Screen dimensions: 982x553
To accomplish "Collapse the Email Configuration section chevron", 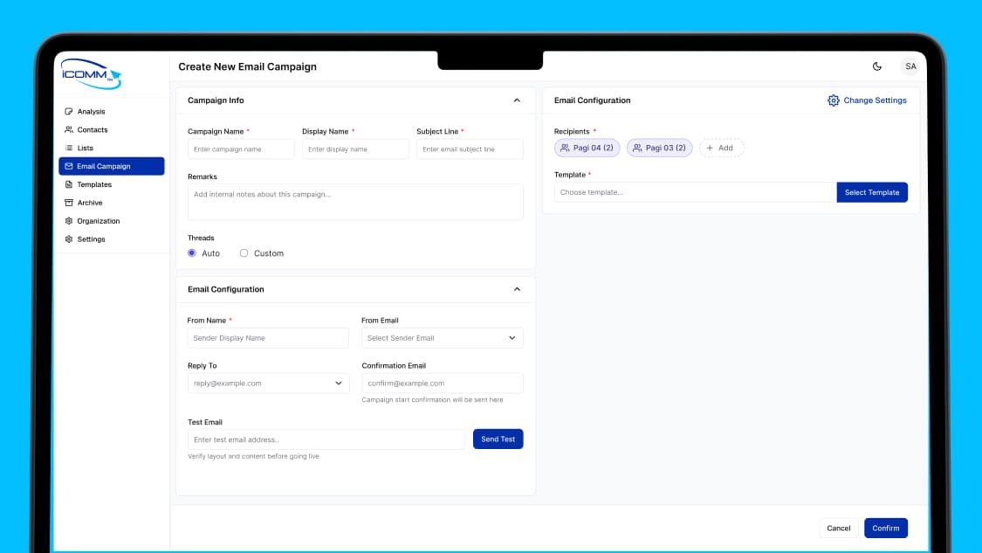I will point(517,289).
